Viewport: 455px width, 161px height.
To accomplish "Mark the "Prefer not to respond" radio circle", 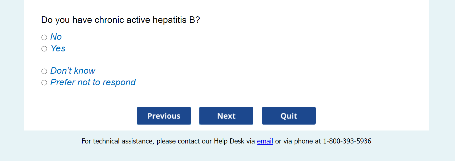I will (x=44, y=83).
